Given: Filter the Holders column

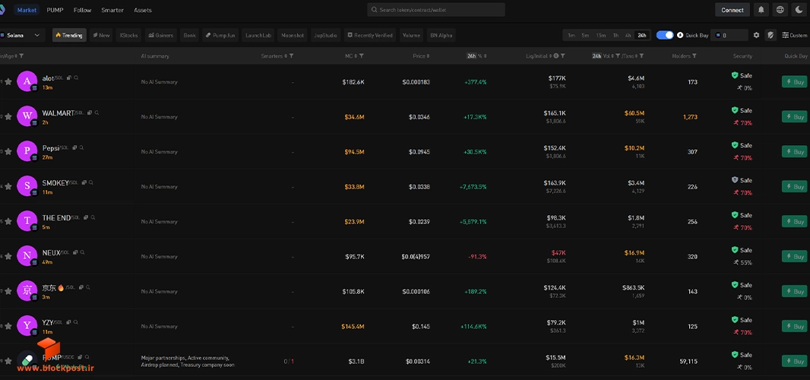Looking at the screenshot, I should point(695,55).
